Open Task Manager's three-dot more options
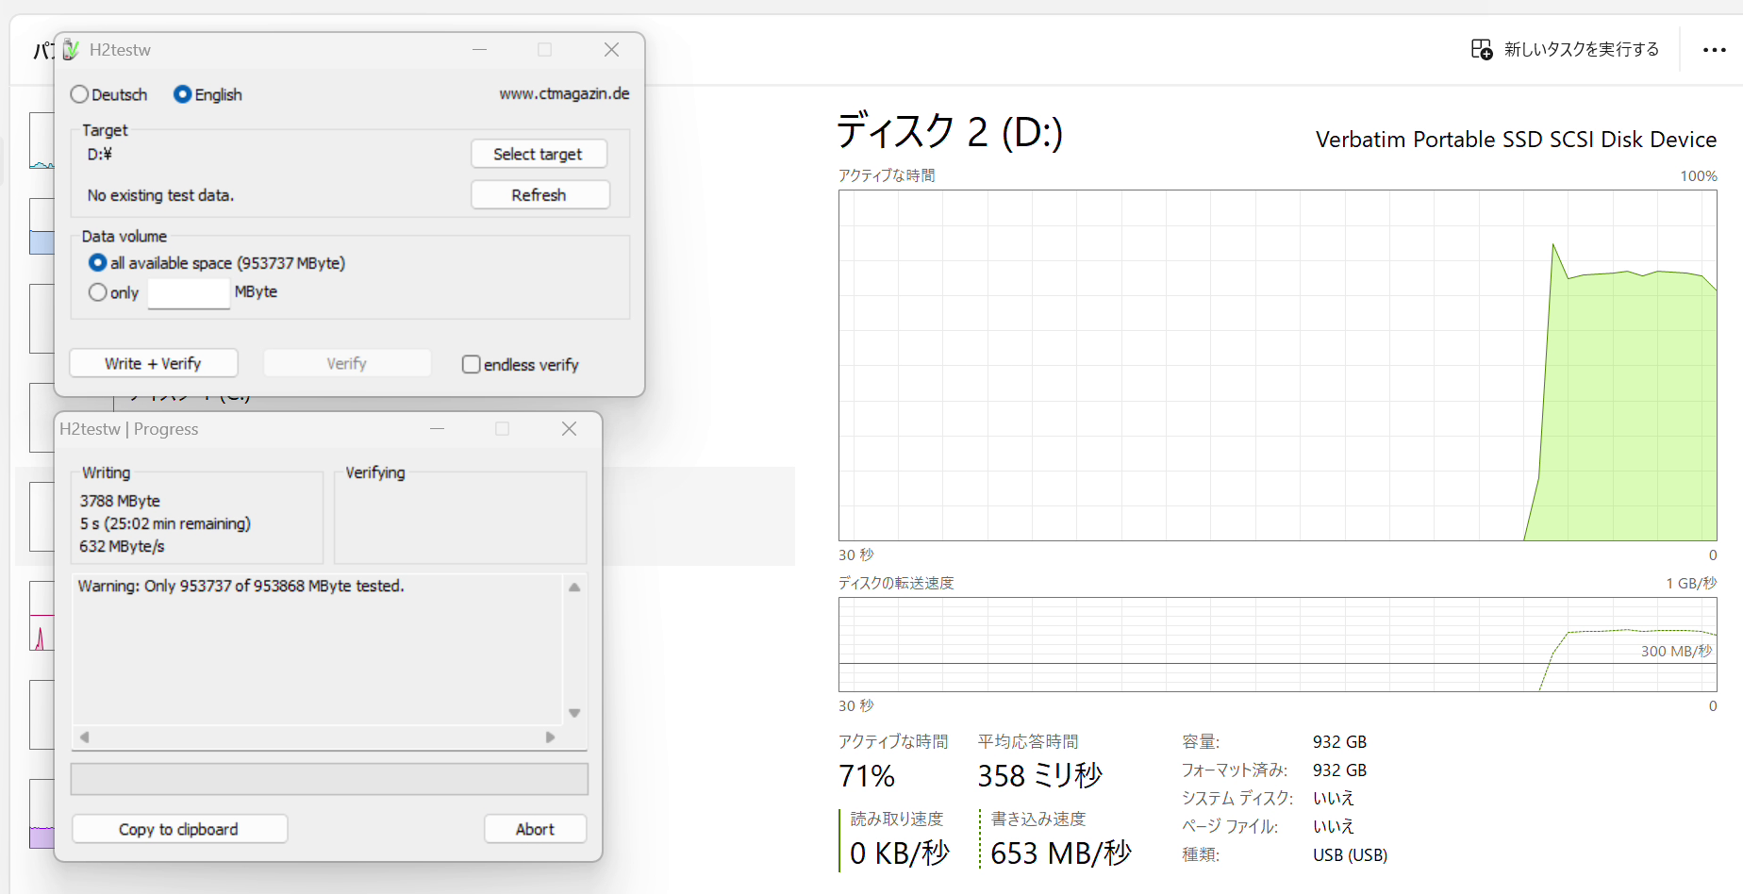The width and height of the screenshot is (1743, 894). pos(1714,50)
